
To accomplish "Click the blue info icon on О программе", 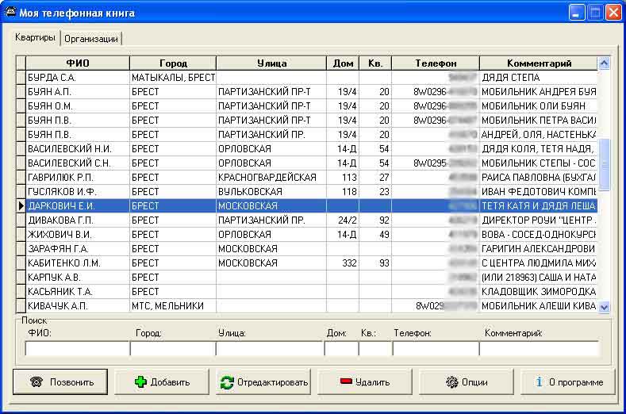I will coord(540,381).
